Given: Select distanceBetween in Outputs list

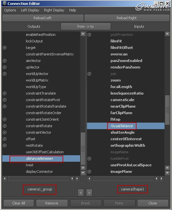Looking at the screenshot, I should click(x=41, y=158).
